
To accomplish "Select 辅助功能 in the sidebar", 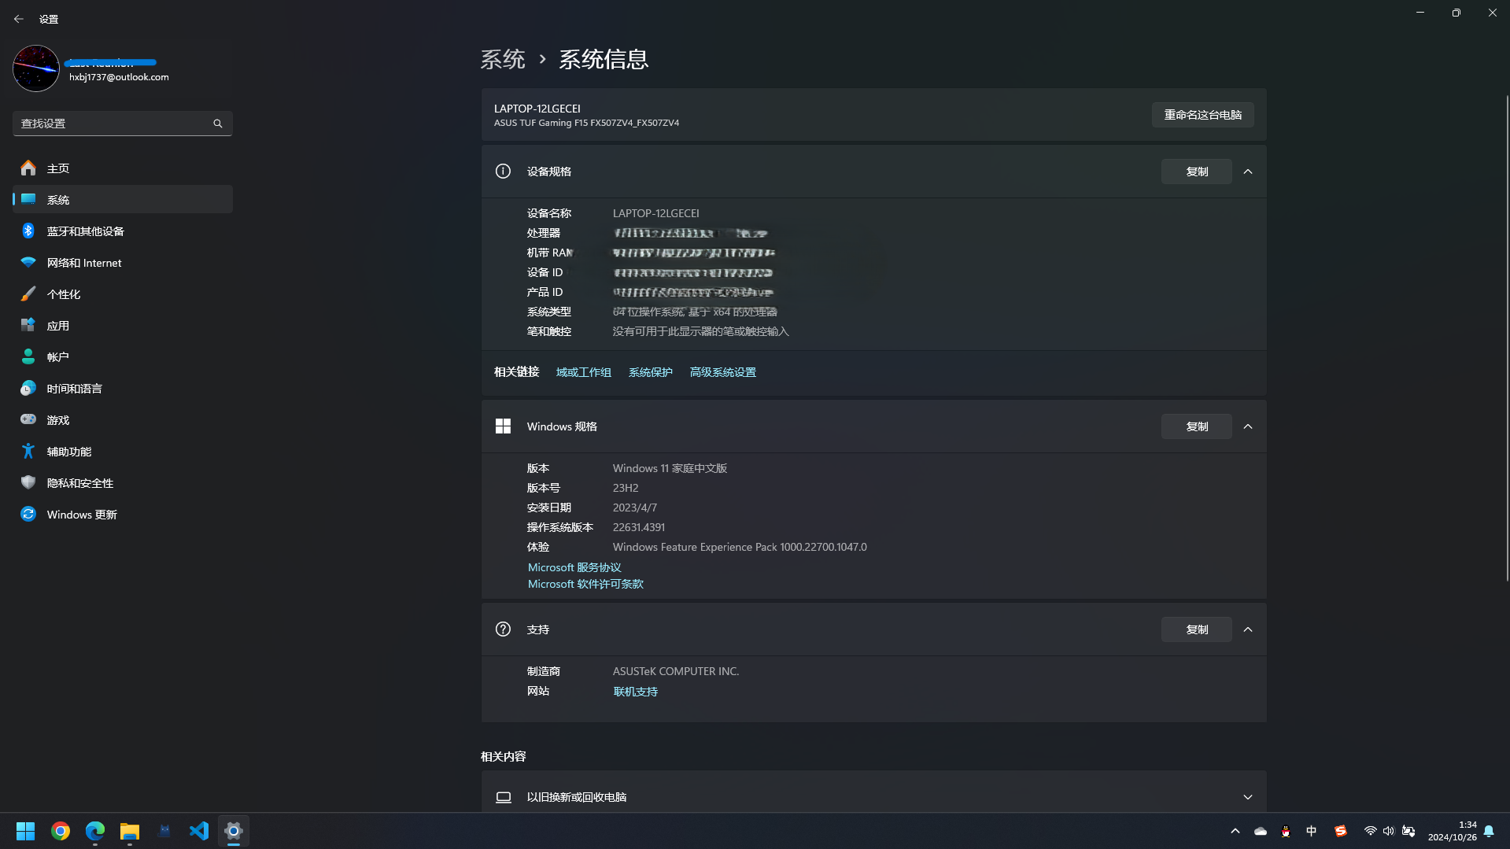I will pyautogui.click(x=68, y=452).
